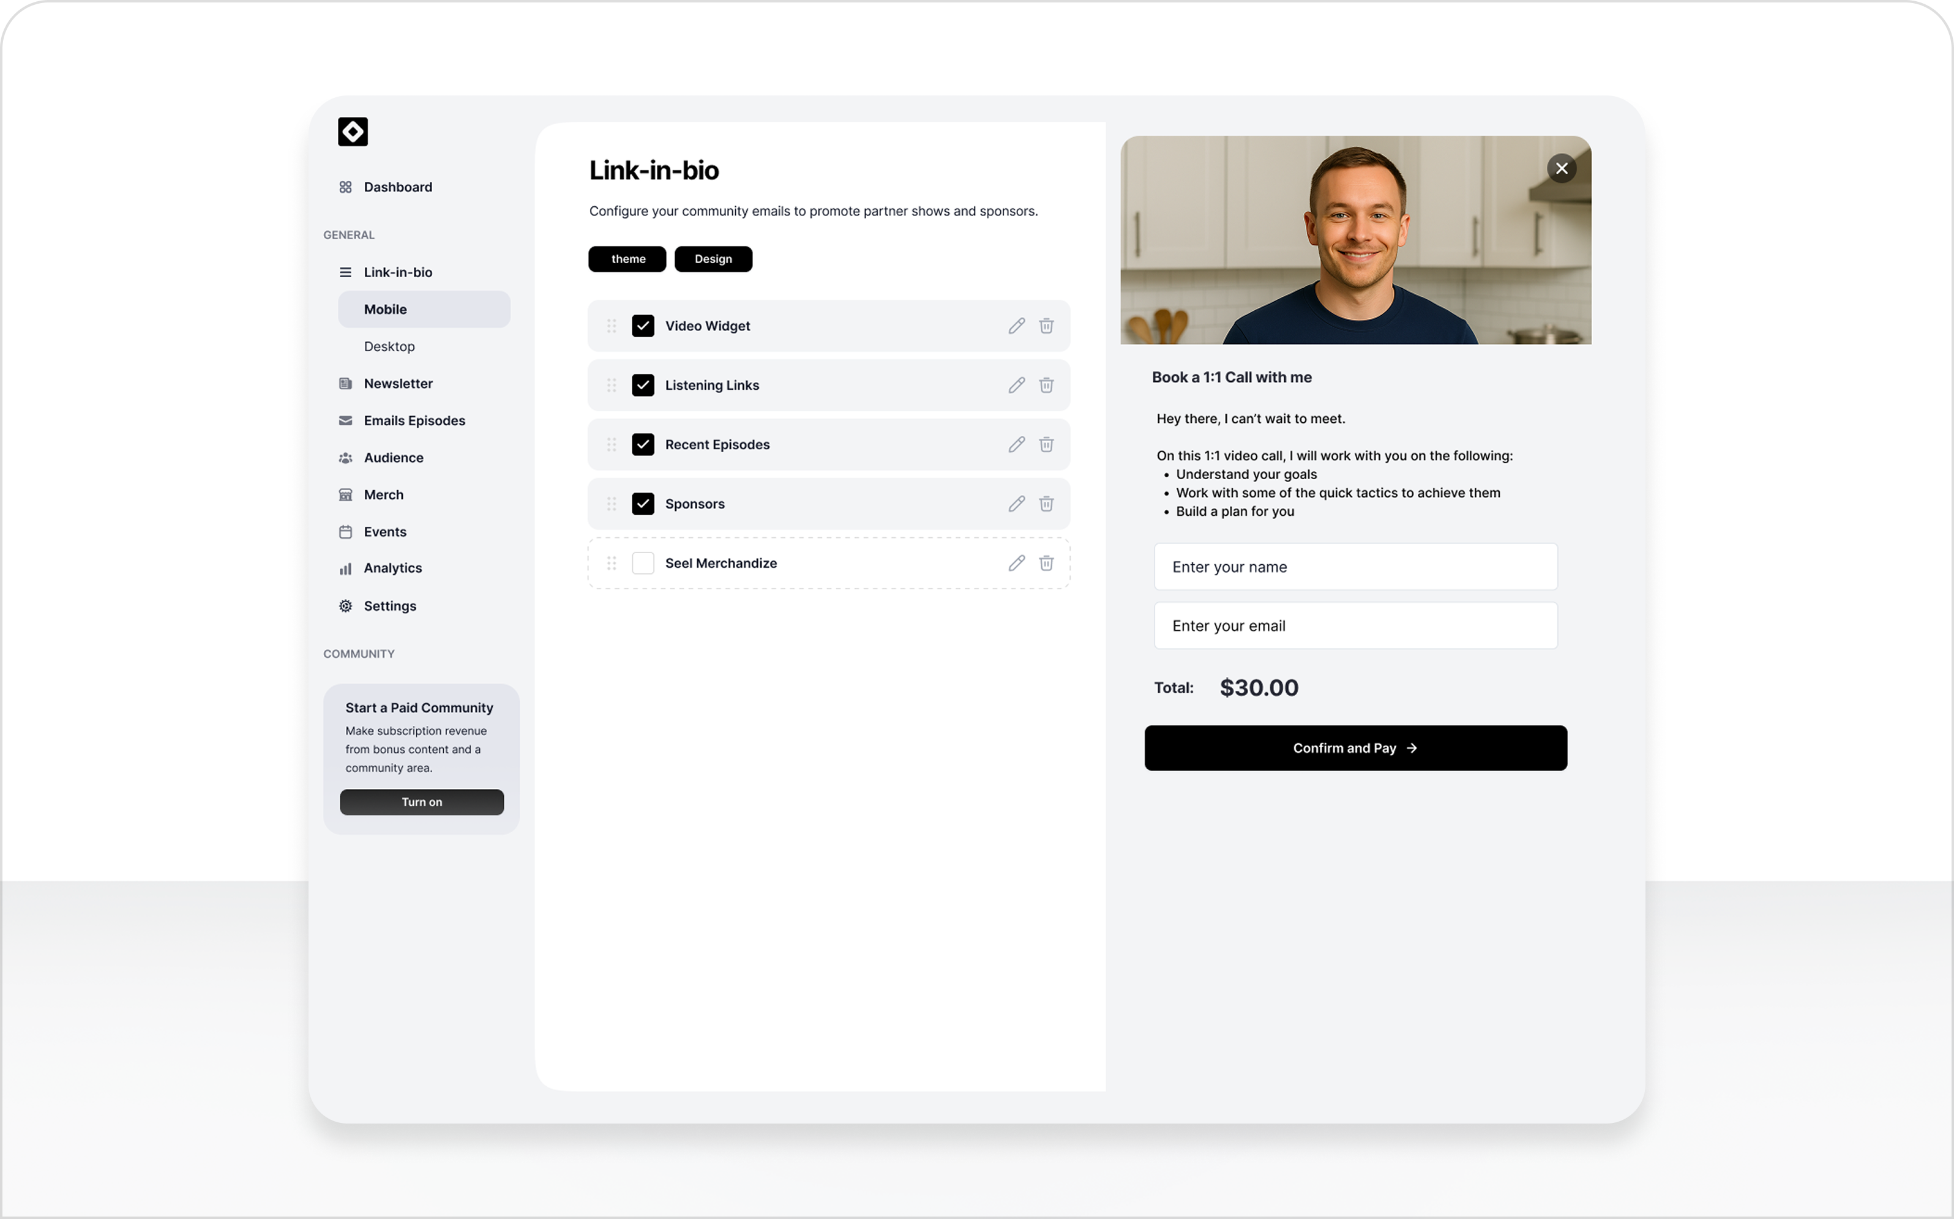Uncheck the Listening Links checkbox
The height and width of the screenshot is (1219, 1954).
tap(643, 386)
